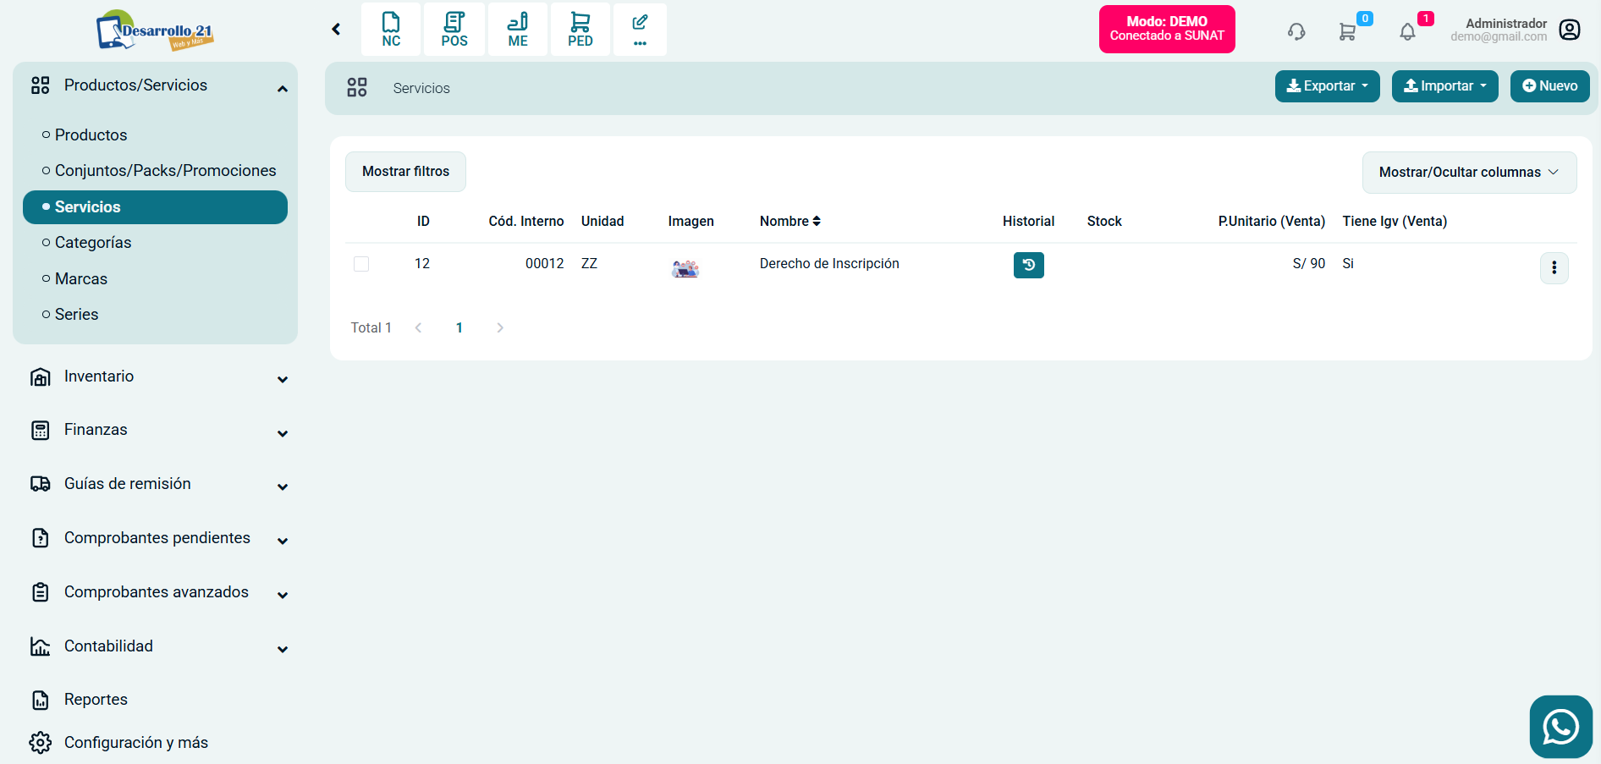Viewport: 1601px width, 764px height.
Task: Open the shopping cart icon in header
Action: 1347,32
